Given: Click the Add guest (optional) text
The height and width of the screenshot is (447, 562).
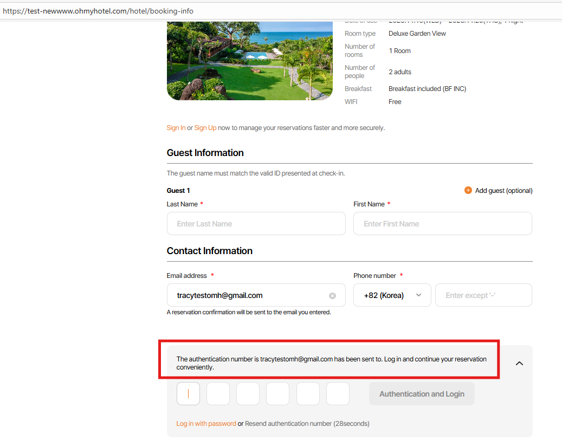Looking at the screenshot, I should (x=503, y=191).
